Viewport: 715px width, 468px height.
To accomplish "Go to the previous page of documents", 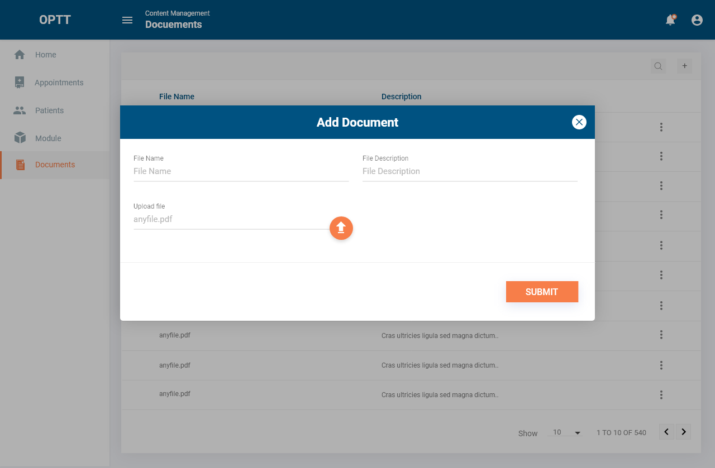I will [x=666, y=432].
